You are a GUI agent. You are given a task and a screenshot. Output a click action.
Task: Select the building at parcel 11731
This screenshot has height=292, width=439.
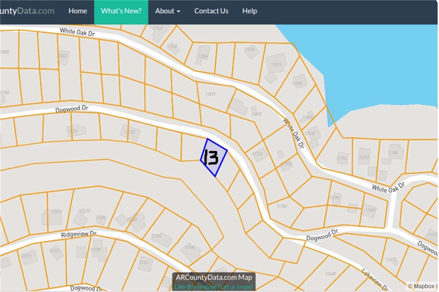[x=77, y=130]
